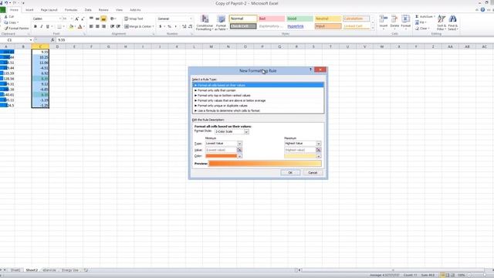This screenshot has height=278, width=494.
Task: Open Conditional Formatting in the ribbon
Action: (205, 22)
